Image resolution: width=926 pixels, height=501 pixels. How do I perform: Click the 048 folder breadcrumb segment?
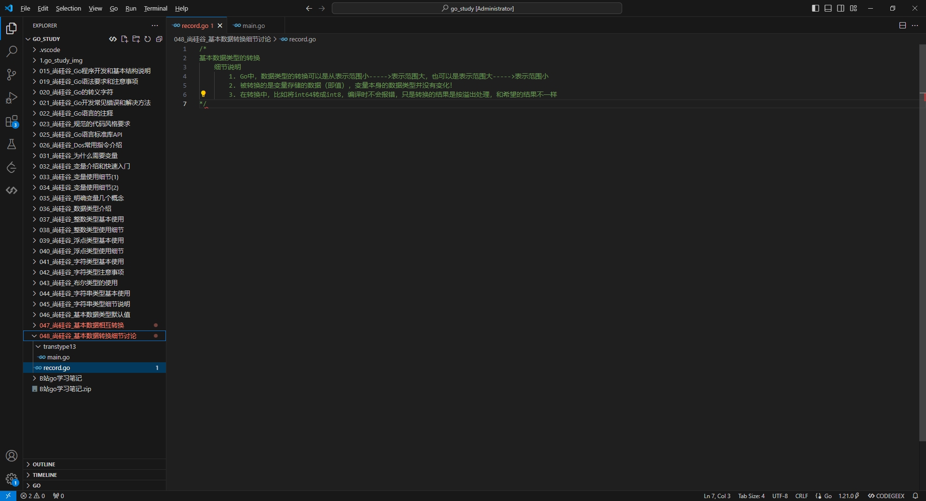[222, 39]
